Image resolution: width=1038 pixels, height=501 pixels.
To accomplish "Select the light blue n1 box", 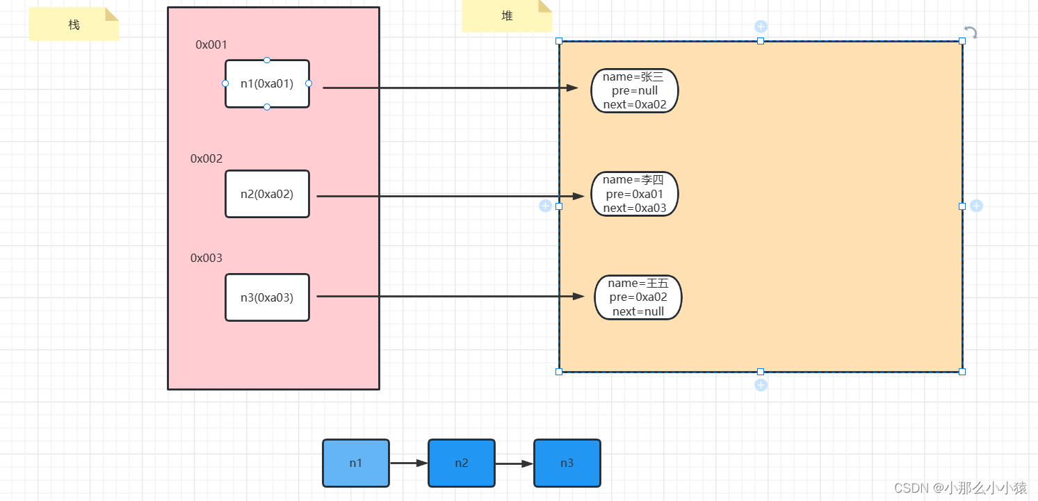I will pyautogui.click(x=356, y=463).
